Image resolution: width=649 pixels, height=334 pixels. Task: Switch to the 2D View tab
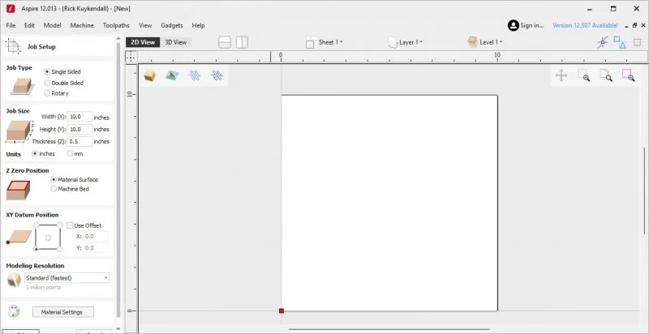coord(143,42)
